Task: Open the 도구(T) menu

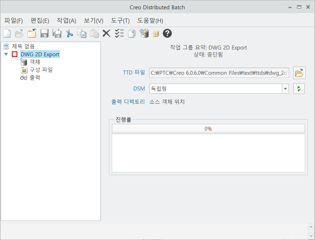Action: (x=120, y=20)
